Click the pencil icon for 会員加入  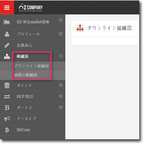(x=7, y=45)
